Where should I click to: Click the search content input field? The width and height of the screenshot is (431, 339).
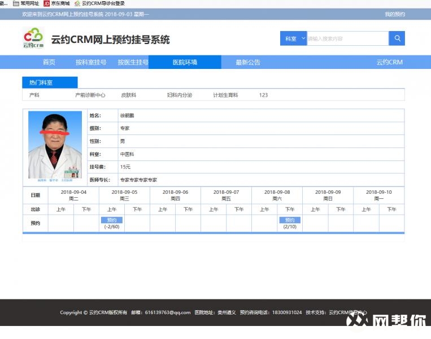tap(347, 38)
